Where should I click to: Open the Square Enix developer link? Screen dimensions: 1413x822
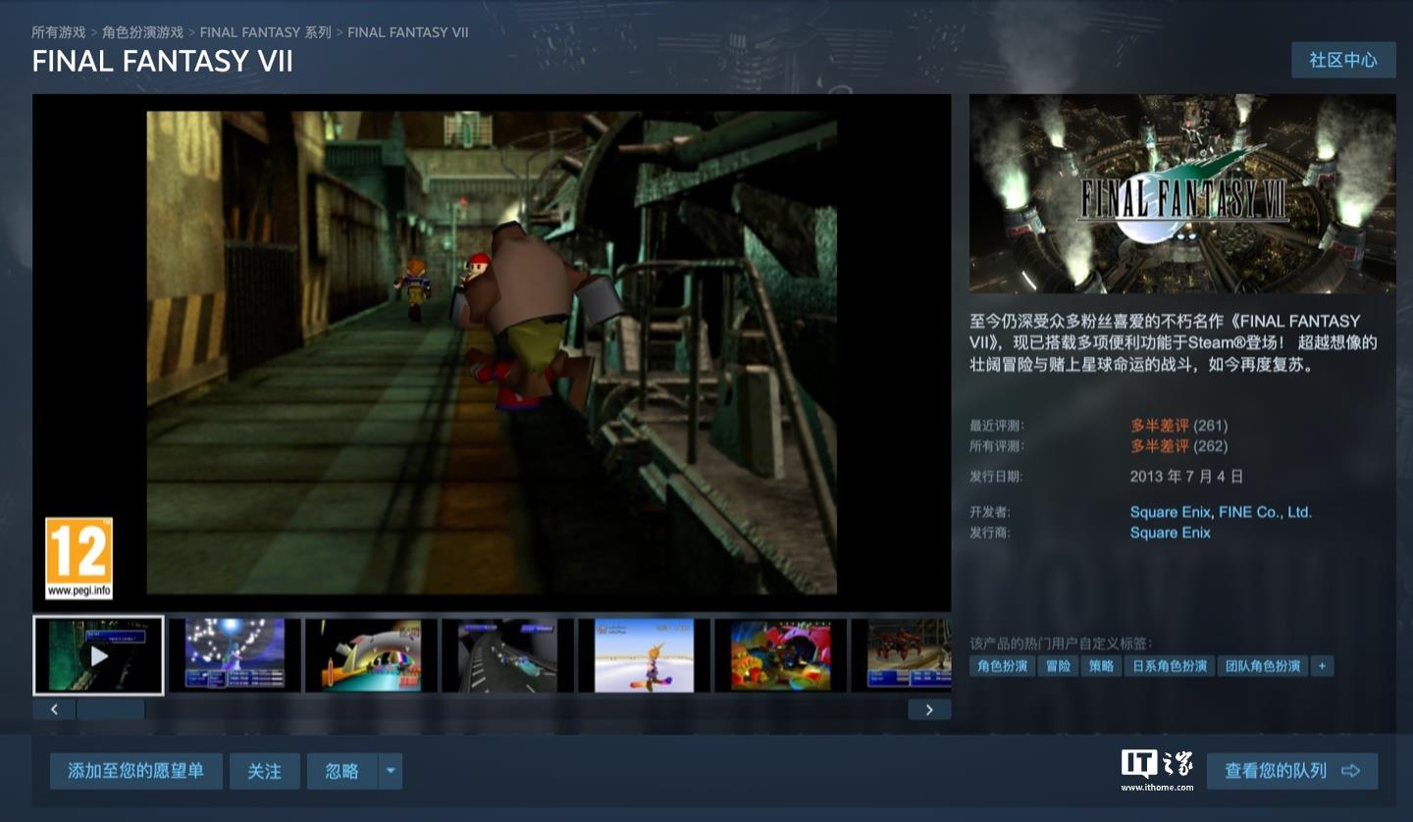(1171, 512)
